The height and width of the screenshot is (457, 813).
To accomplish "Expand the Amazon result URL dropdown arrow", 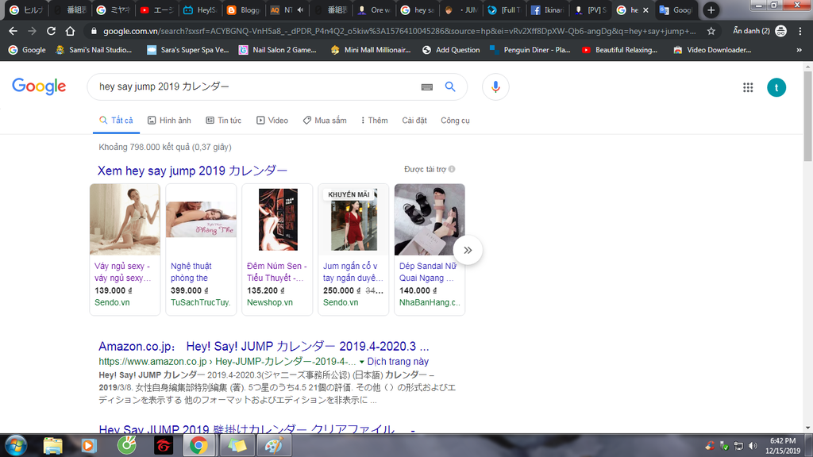I will pos(362,362).
